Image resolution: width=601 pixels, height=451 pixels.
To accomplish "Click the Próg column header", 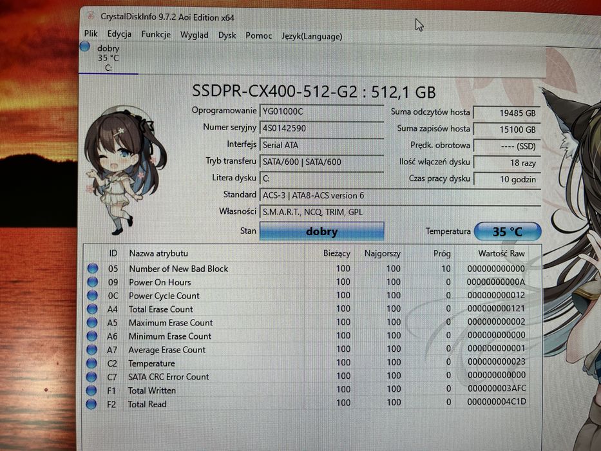I will (x=442, y=253).
